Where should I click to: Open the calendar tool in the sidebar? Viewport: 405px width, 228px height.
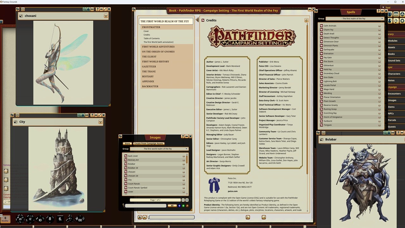(396, 14)
